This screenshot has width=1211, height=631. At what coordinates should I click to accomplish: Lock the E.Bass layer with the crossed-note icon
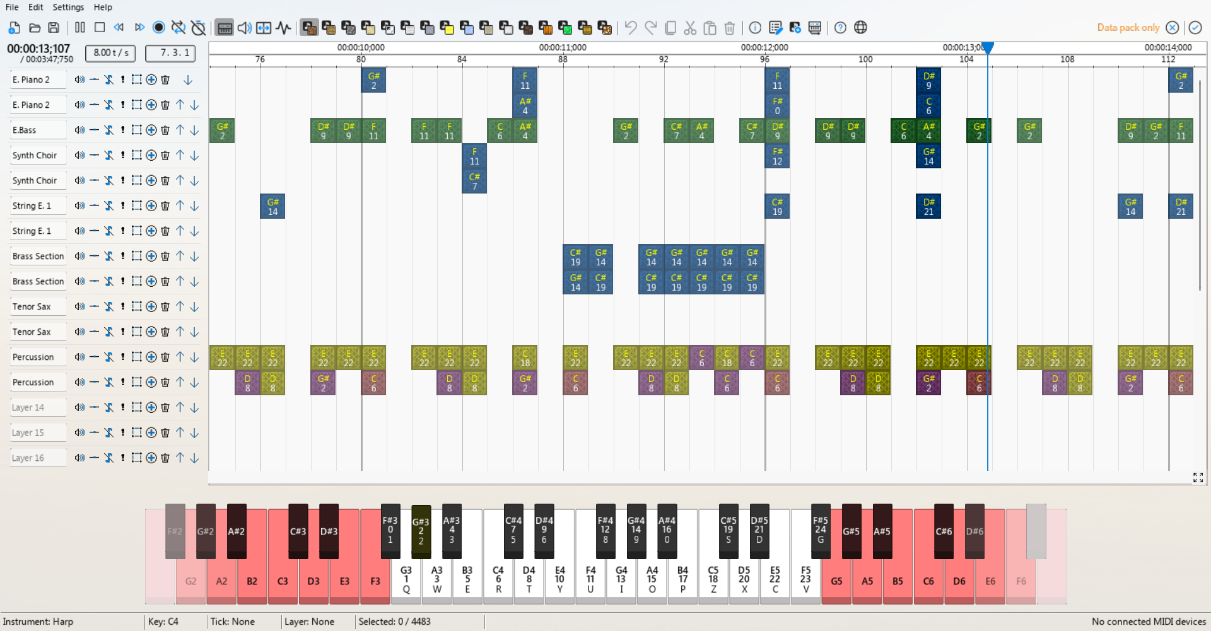click(x=108, y=130)
